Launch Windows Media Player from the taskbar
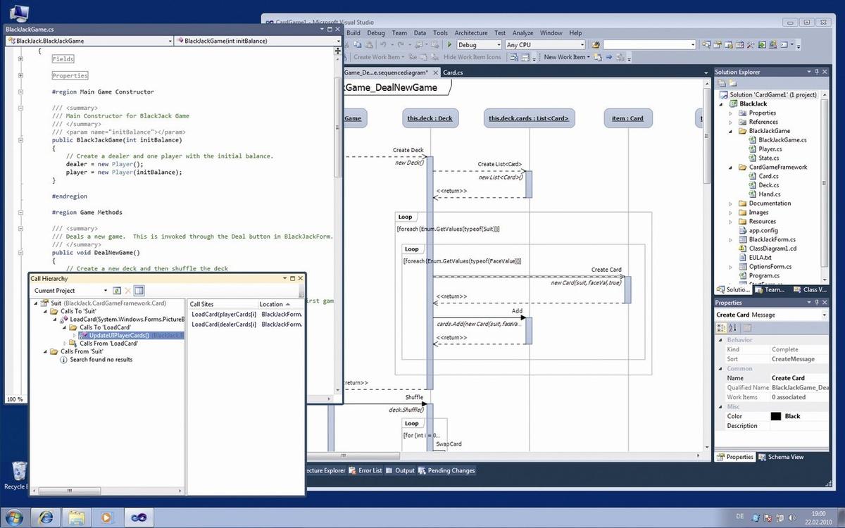The width and height of the screenshot is (845, 528). 107,517
